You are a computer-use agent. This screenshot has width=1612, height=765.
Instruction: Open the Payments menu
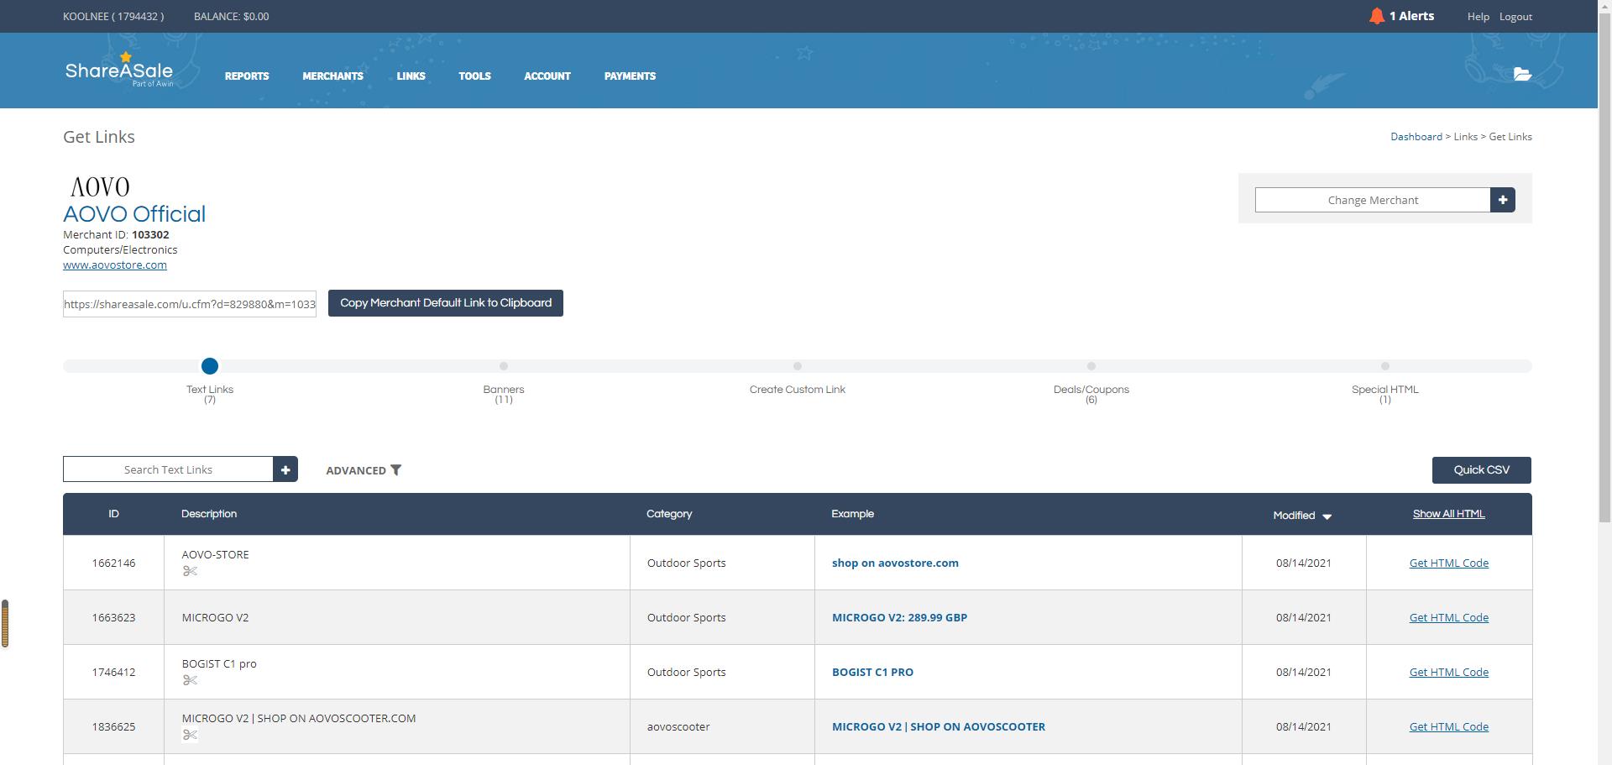pyautogui.click(x=630, y=76)
